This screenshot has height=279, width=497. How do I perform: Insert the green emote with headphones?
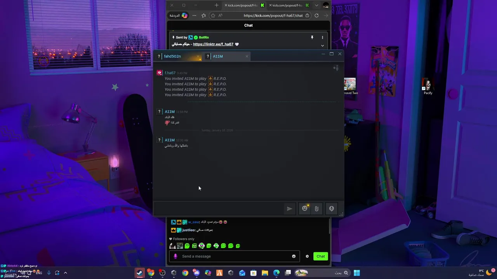point(216,246)
